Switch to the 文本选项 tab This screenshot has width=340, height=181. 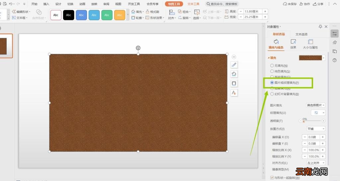[x=301, y=34]
